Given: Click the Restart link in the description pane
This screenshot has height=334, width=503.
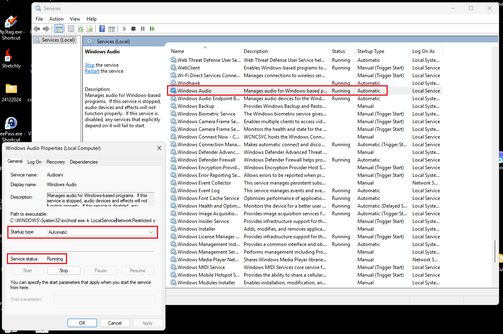Looking at the screenshot, I should (92, 71).
